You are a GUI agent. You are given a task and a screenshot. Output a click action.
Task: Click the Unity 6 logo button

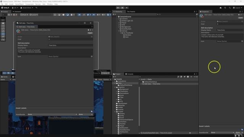coord(5,8)
